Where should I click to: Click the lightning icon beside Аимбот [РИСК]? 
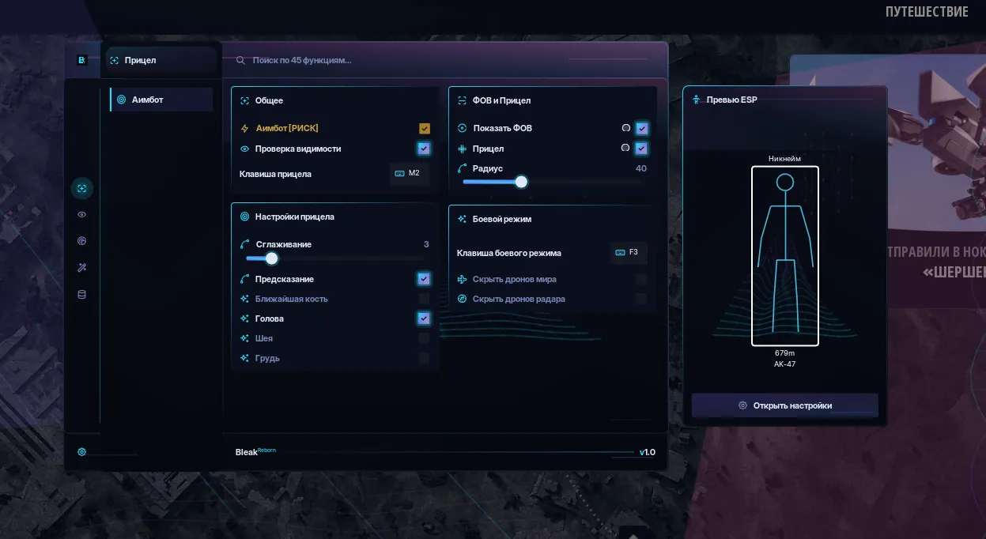pyautogui.click(x=244, y=128)
